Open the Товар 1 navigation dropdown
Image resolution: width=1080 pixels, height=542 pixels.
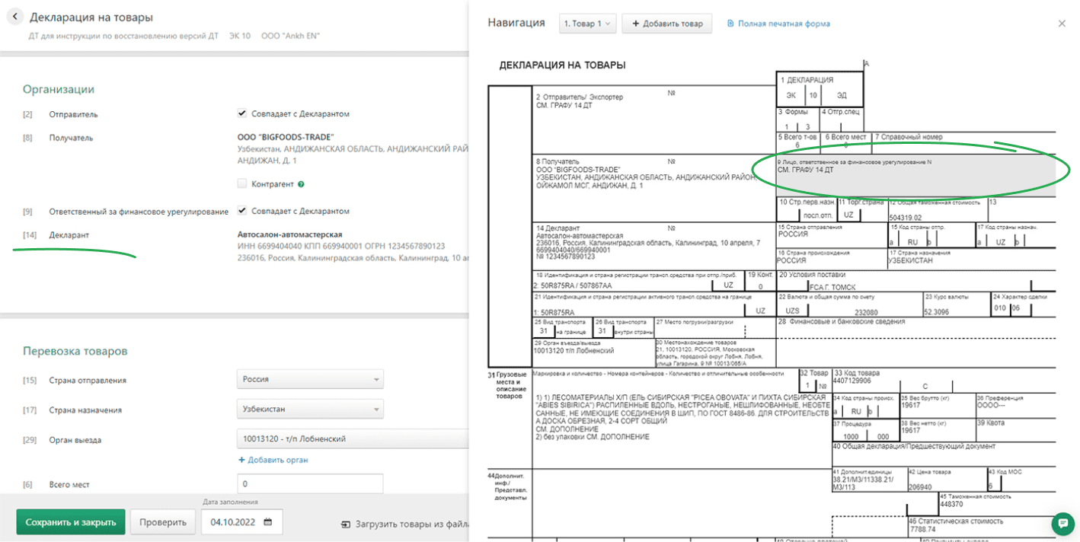(586, 24)
